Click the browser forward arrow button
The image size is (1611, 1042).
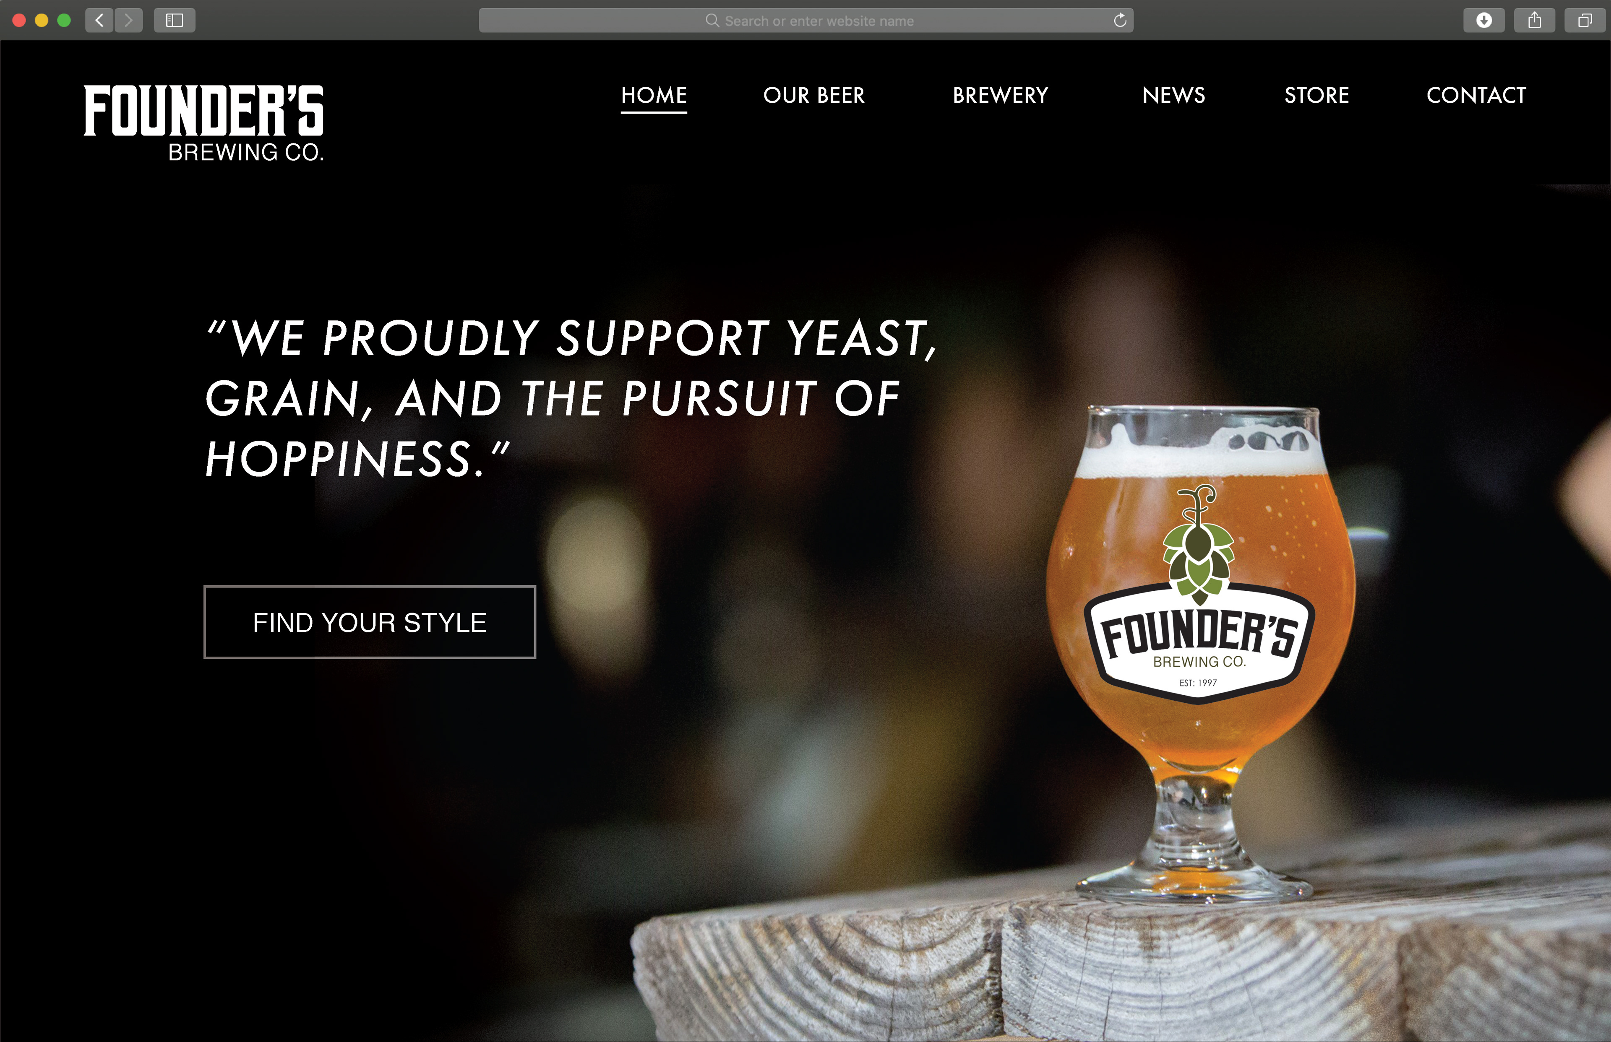tap(129, 20)
